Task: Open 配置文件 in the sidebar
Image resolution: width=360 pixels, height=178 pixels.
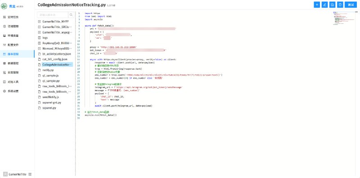Action: coord(17,45)
